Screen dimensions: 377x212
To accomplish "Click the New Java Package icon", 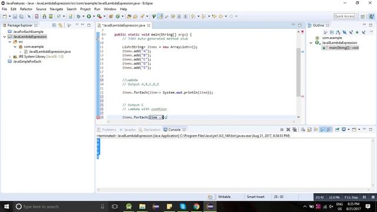I will pos(111,16).
